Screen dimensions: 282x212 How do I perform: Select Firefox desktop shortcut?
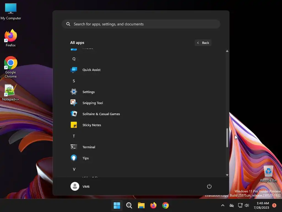pyautogui.click(x=11, y=38)
